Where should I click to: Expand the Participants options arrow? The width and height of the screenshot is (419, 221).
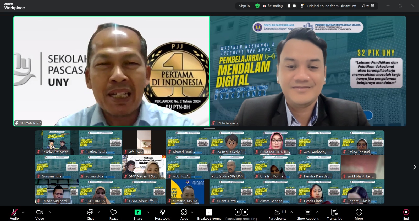tap(292, 212)
